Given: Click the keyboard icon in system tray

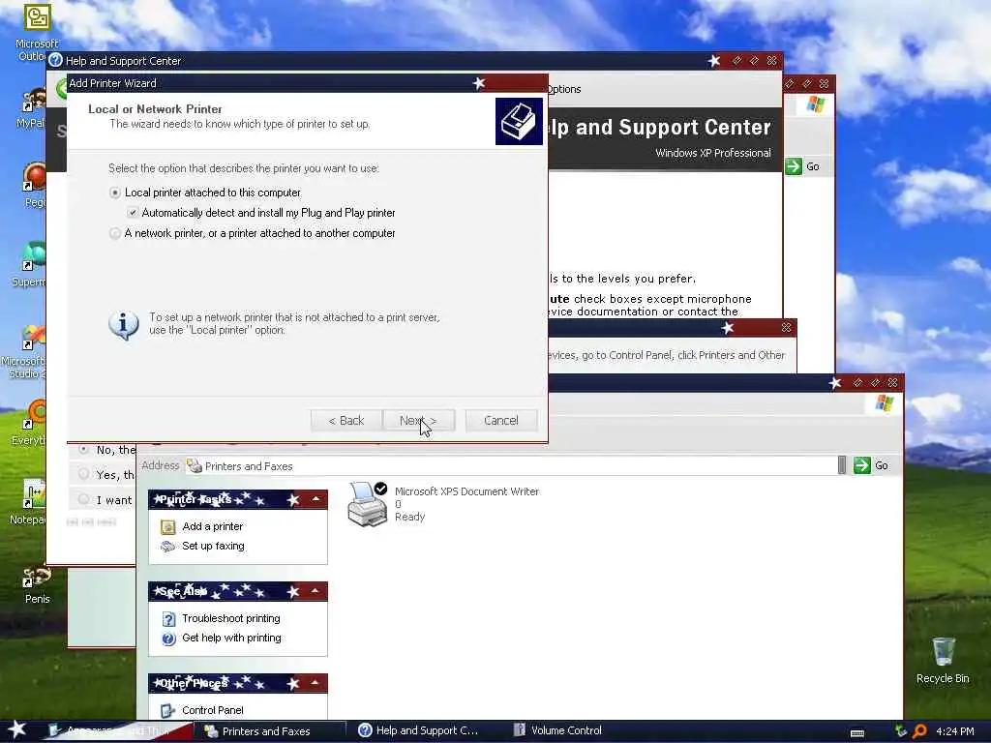Looking at the screenshot, I should tap(857, 732).
